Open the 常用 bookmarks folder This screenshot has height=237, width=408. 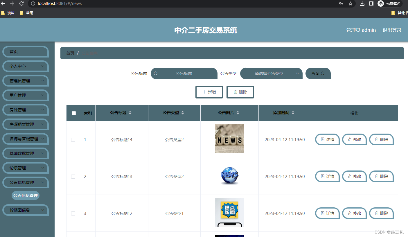pos(26,13)
